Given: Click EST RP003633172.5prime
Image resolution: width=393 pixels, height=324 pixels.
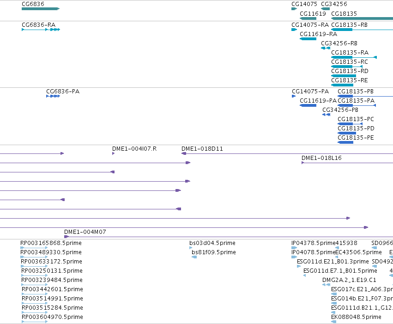Looking at the screenshot, I should [x=51, y=262].
